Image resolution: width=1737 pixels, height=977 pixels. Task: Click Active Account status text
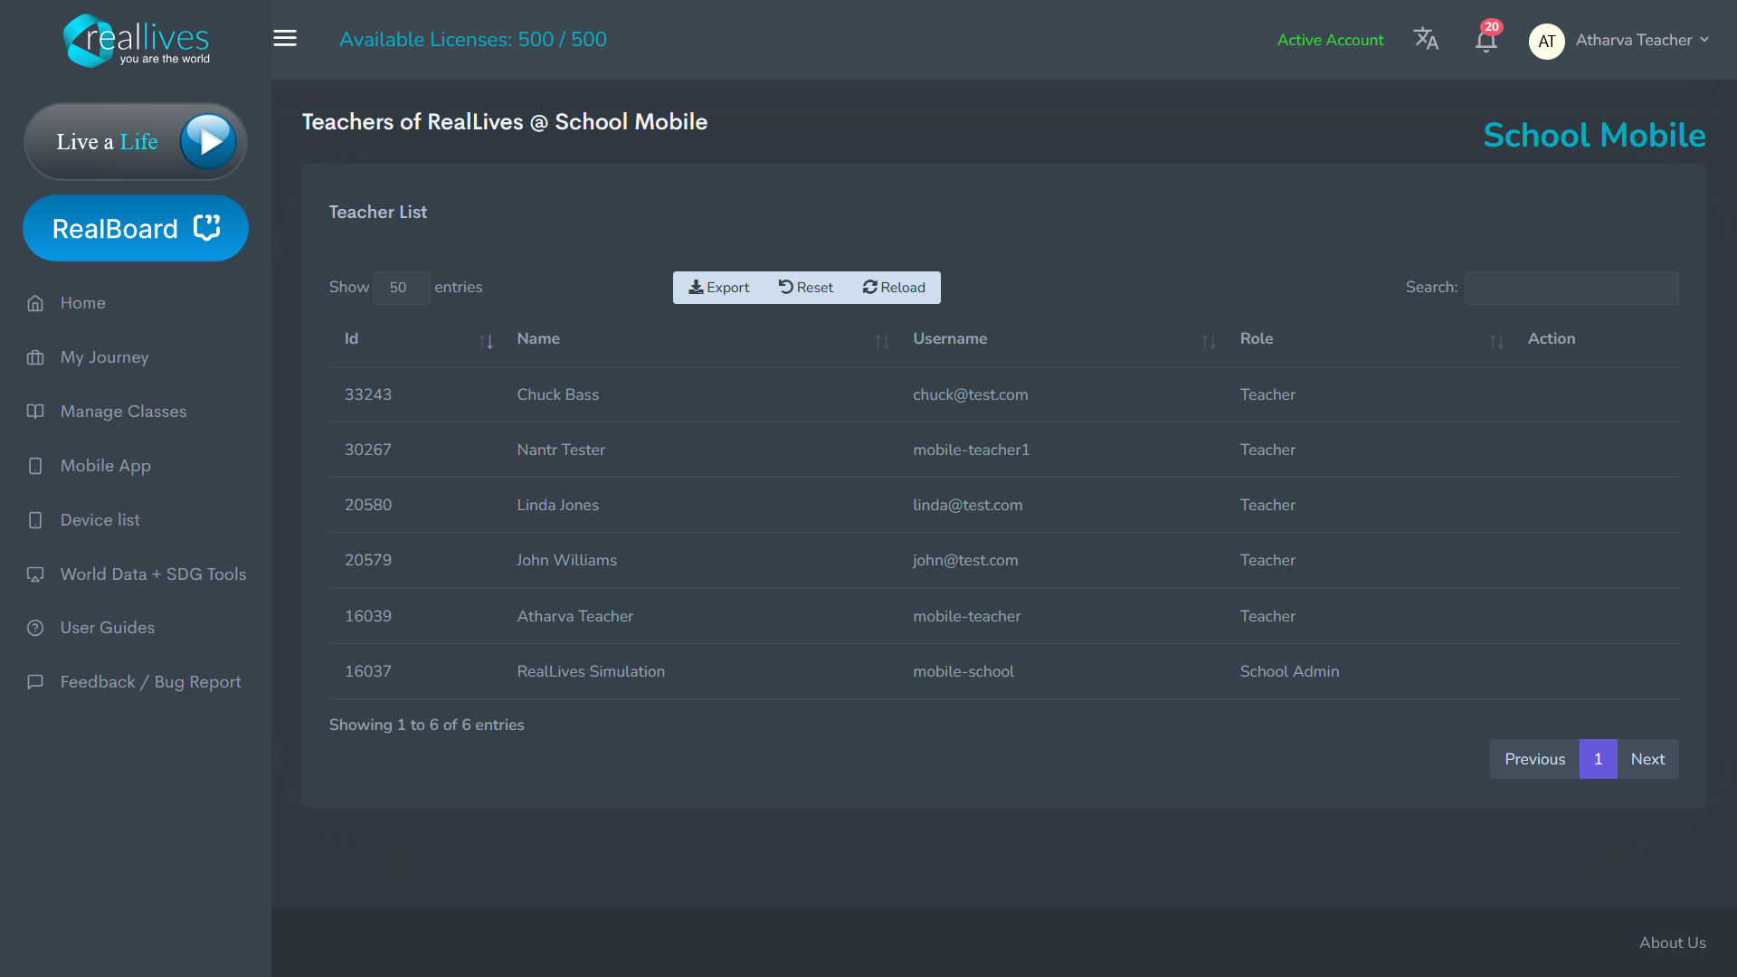1330,40
